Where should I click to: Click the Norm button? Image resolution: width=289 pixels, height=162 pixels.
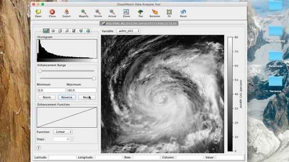47,97
